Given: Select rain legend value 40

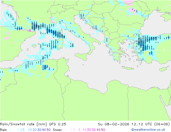Looking at the screenshot, I should [x=44, y=130].
